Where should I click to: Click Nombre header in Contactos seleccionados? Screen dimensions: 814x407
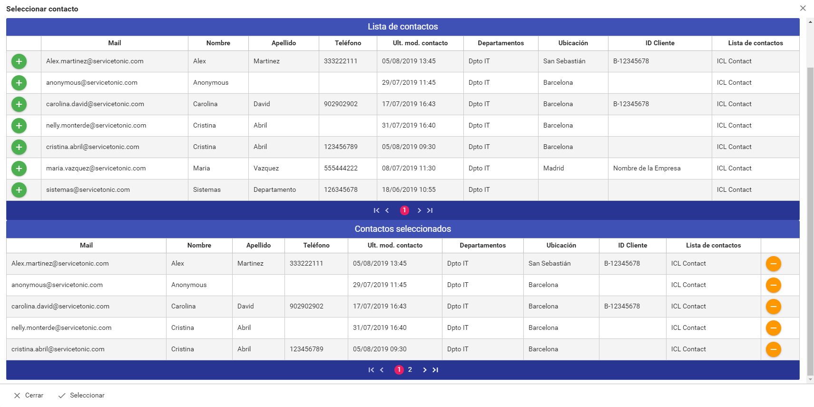(x=199, y=246)
